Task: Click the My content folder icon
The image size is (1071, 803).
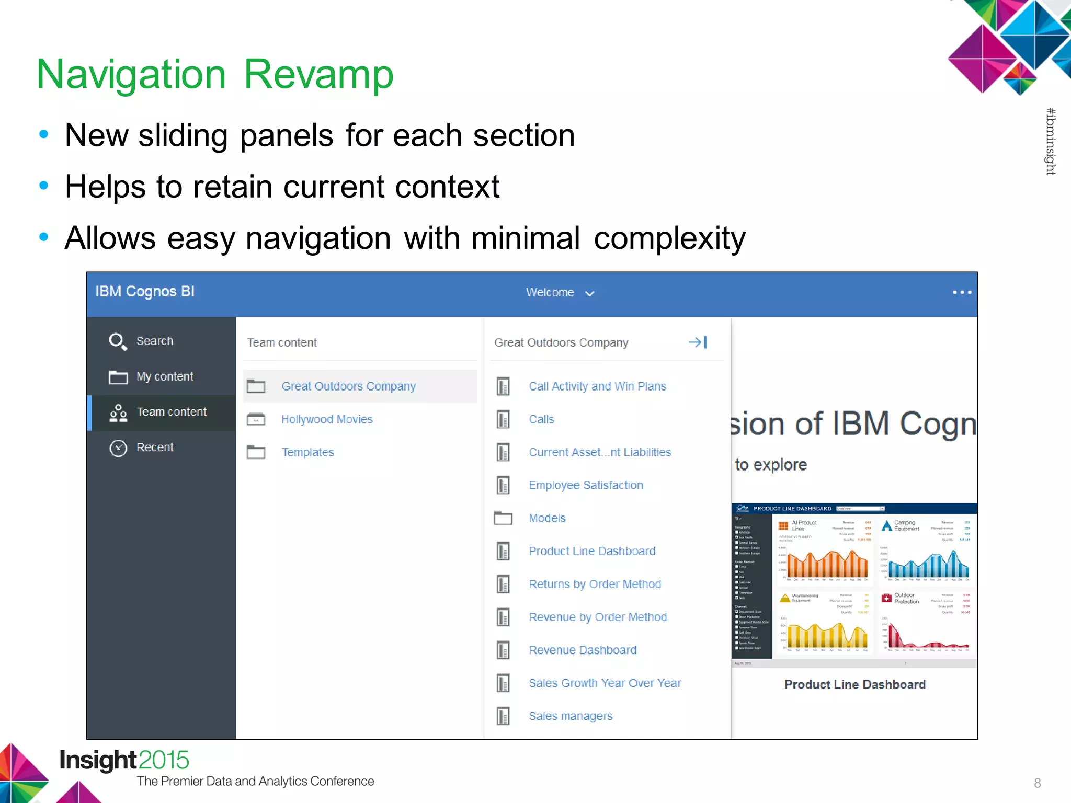Action: coord(118,377)
